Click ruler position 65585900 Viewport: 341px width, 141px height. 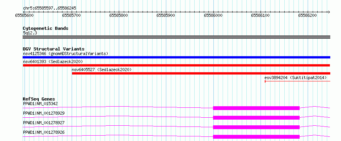[x=166, y=15]
